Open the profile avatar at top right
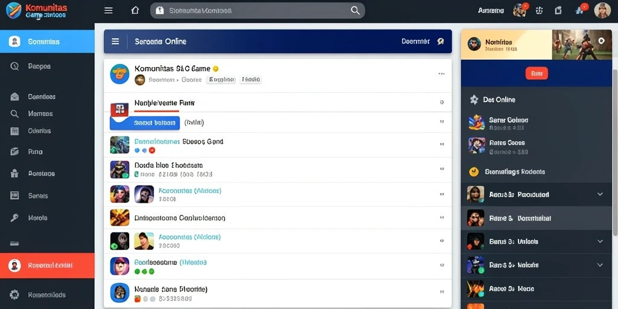618x309 pixels. [x=602, y=11]
